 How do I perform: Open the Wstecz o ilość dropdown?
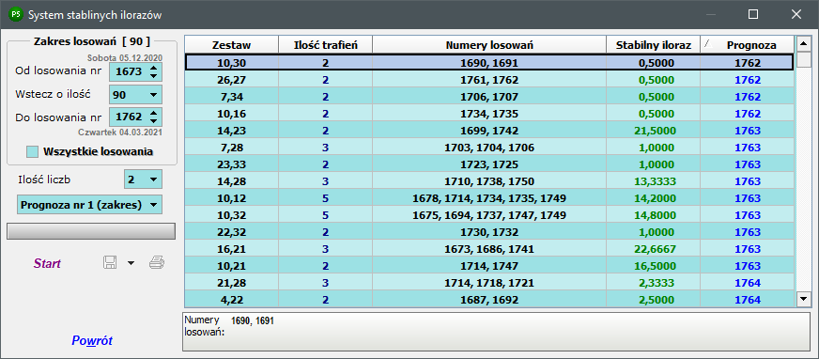click(x=153, y=95)
